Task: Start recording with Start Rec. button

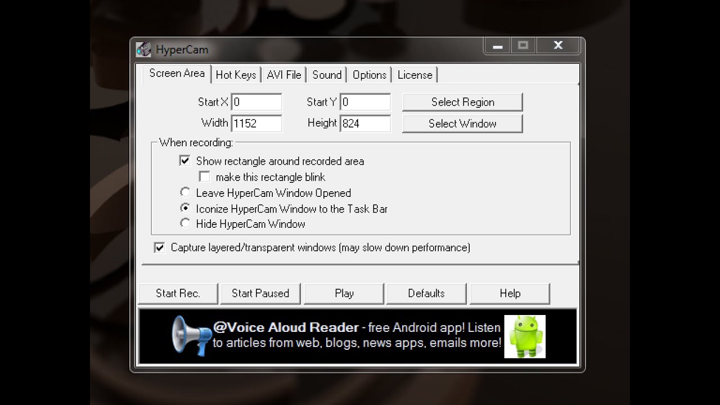Action: point(178,293)
